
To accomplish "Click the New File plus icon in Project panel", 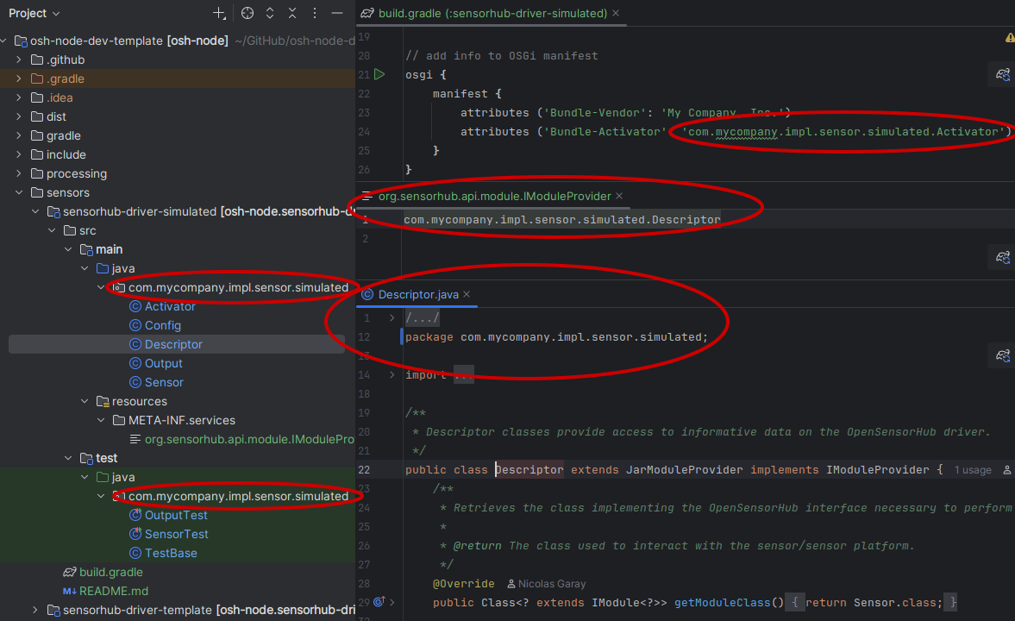I will pyautogui.click(x=220, y=13).
